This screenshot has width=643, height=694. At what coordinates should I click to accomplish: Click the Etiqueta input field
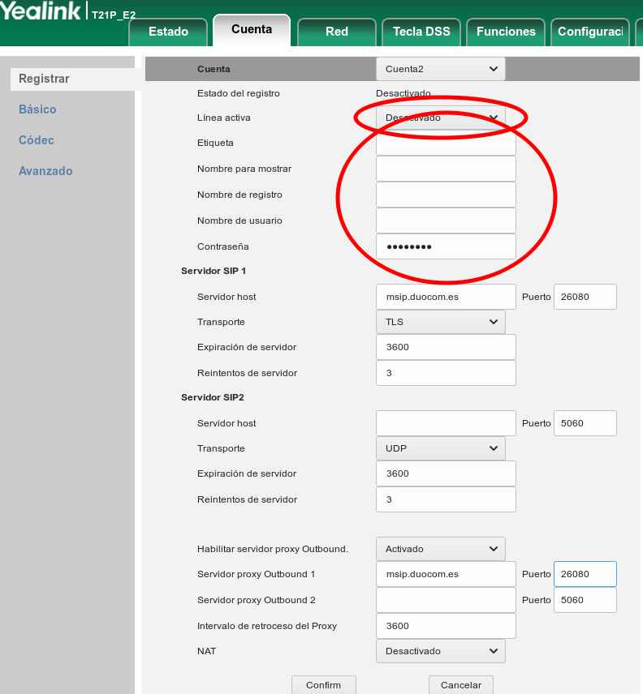point(446,144)
